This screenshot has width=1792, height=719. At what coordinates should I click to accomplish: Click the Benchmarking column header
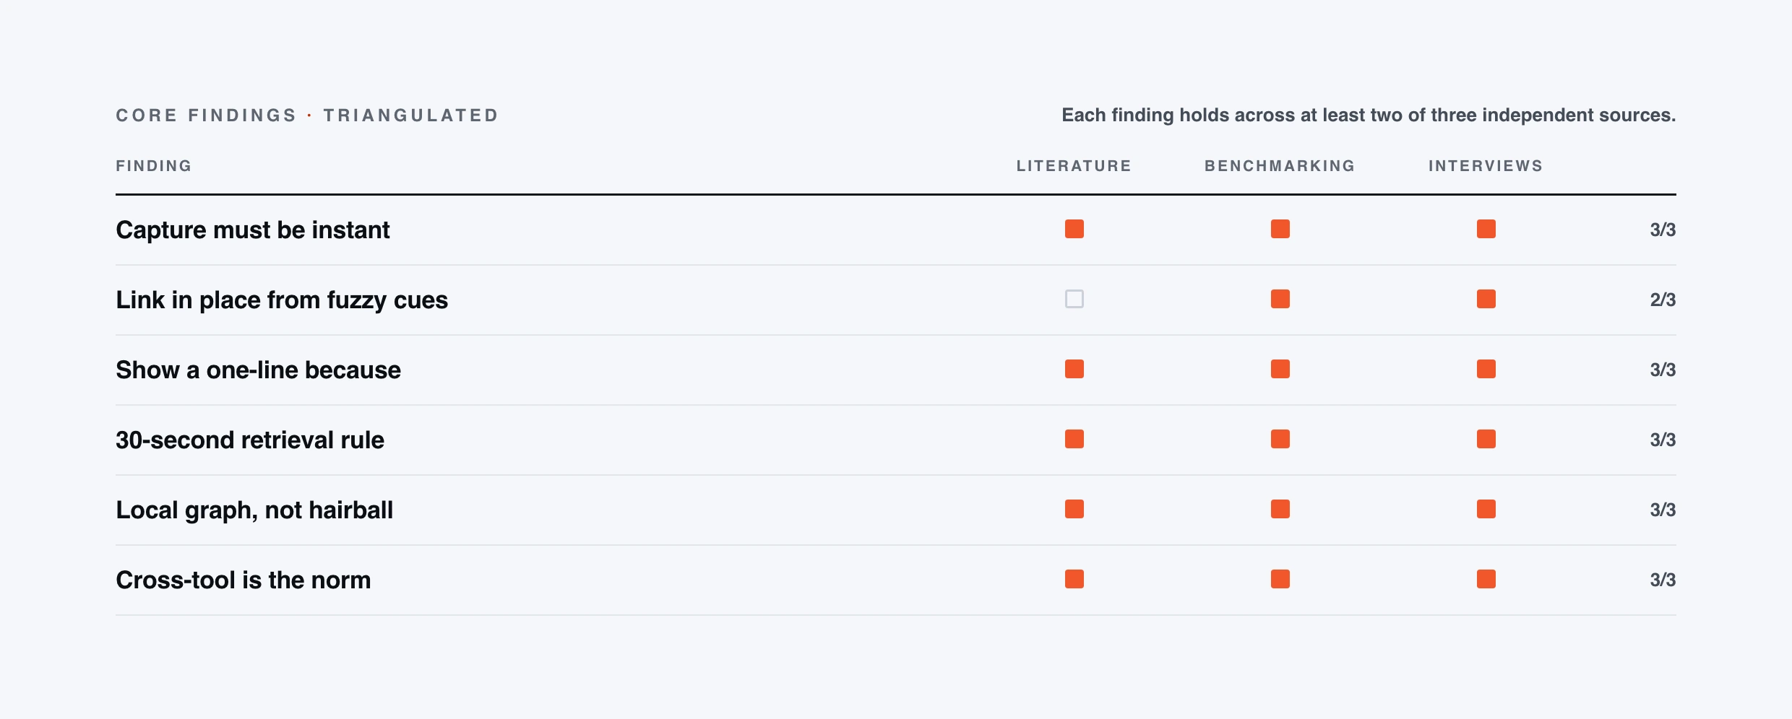[1280, 166]
